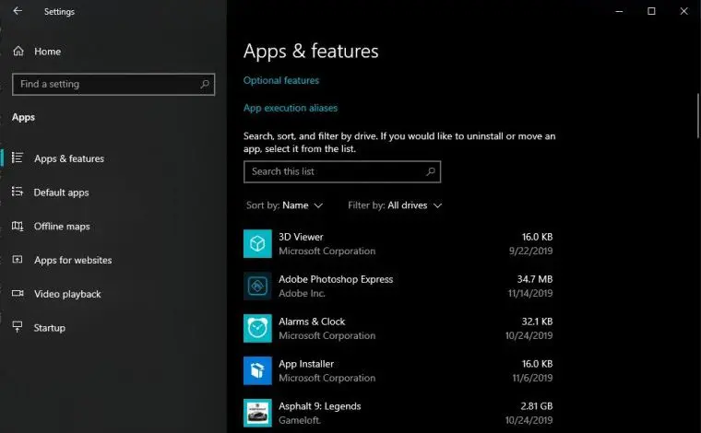Open the Startup settings page

click(50, 328)
